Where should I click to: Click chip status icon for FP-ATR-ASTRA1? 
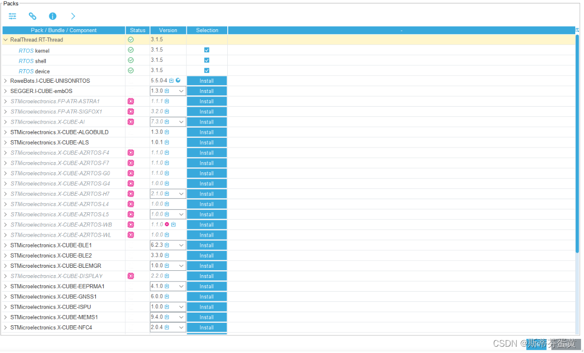[x=130, y=101]
